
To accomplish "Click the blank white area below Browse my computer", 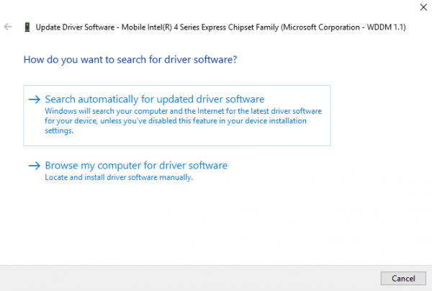I will point(216,223).
